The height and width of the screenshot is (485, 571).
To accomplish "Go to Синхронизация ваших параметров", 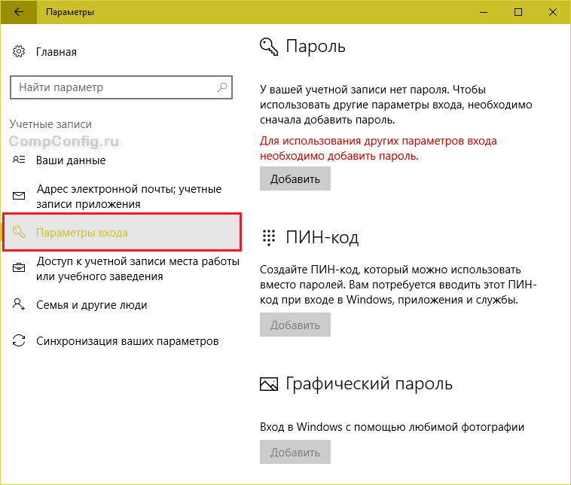I will (x=127, y=341).
